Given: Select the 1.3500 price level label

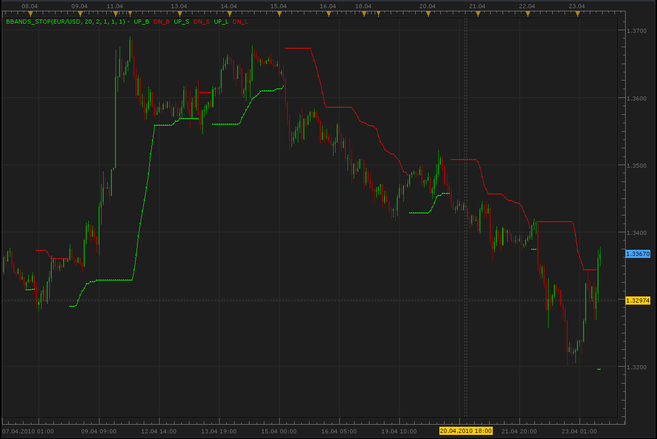Looking at the screenshot, I should point(637,166).
